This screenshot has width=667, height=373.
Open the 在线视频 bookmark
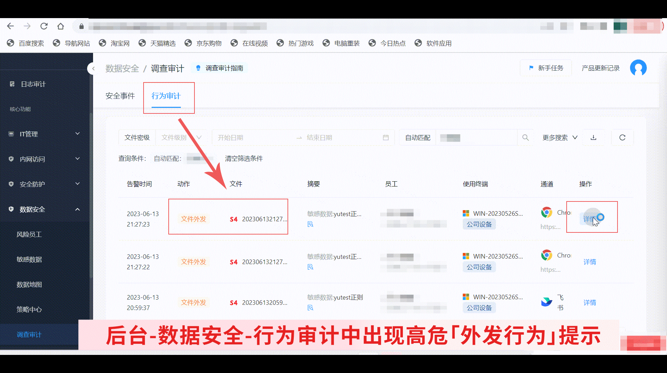(x=249, y=43)
